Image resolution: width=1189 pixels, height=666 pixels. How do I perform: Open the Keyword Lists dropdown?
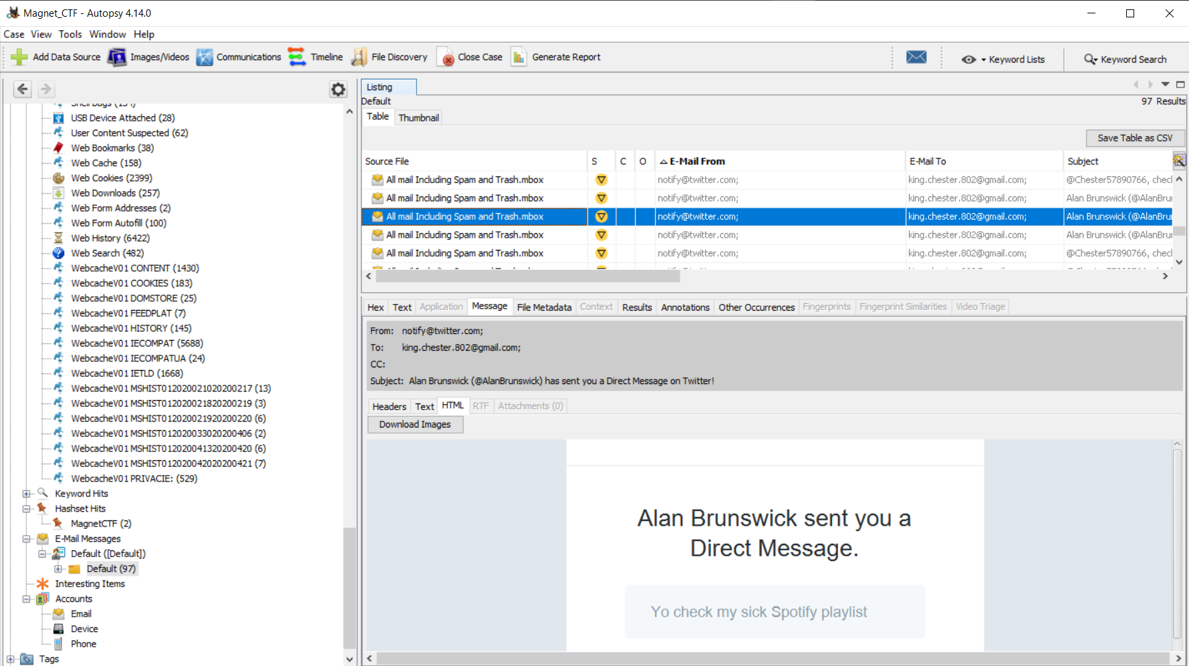point(1003,59)
